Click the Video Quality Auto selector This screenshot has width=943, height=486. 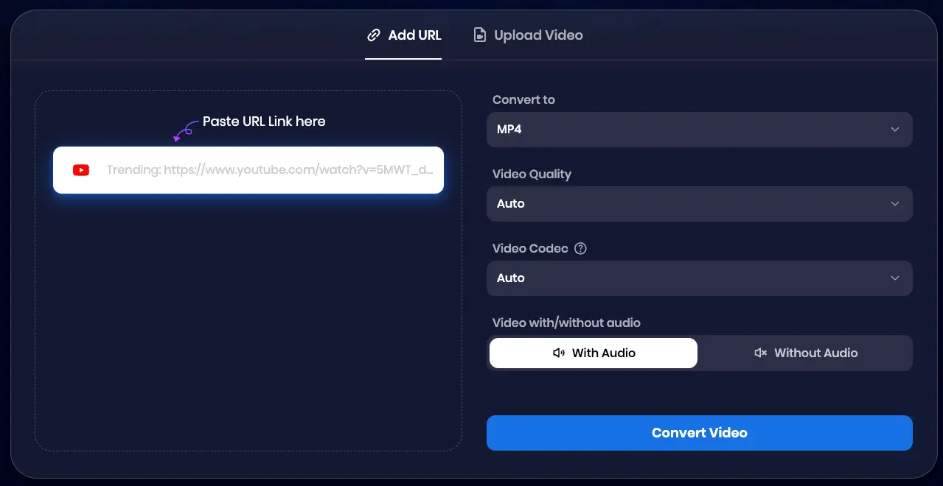point(699,204)
